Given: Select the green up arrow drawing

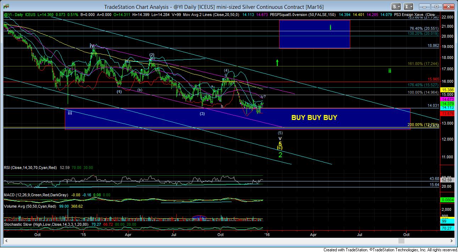Looking at the screenshot, I should (x=277, y=63).
